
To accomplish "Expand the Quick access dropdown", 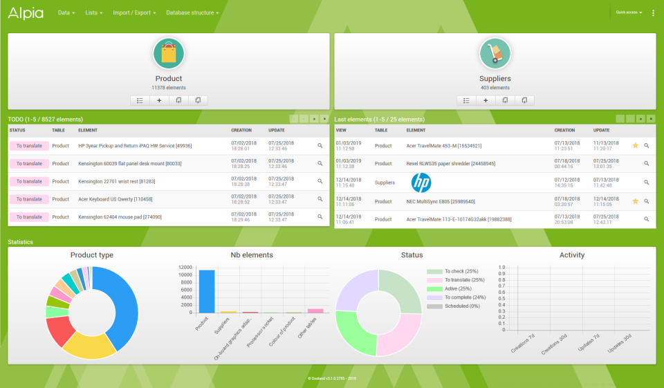I will point(629,12).
